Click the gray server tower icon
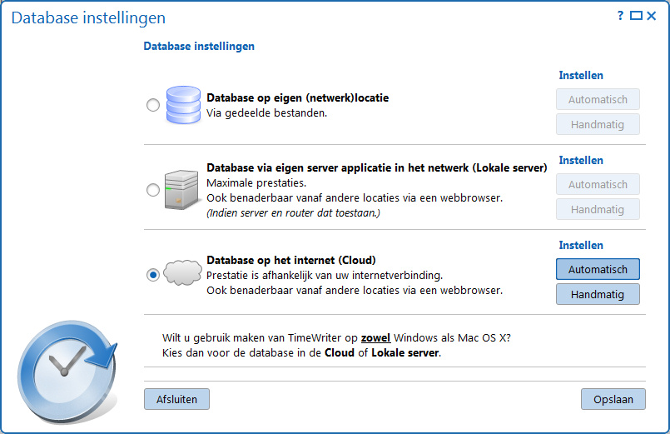Screen dimensions: 670x434 [181, 189]
